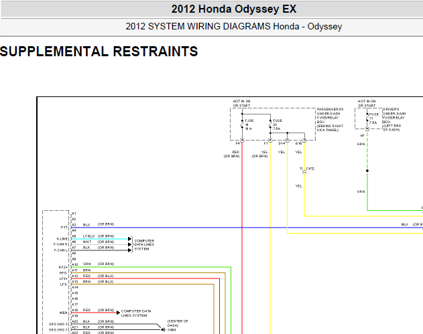
Task: Click the PTT terminal label
Action: pyautogui.click(x=64, y=228)
